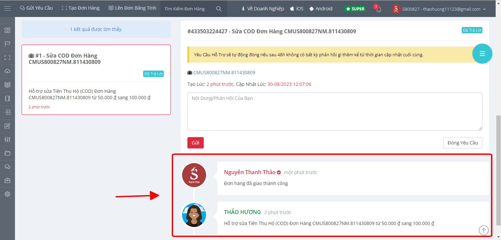Open the hamburger menu in the top-left corner
This screenshot has width=501, height=240.
click(x=7, y=8)
